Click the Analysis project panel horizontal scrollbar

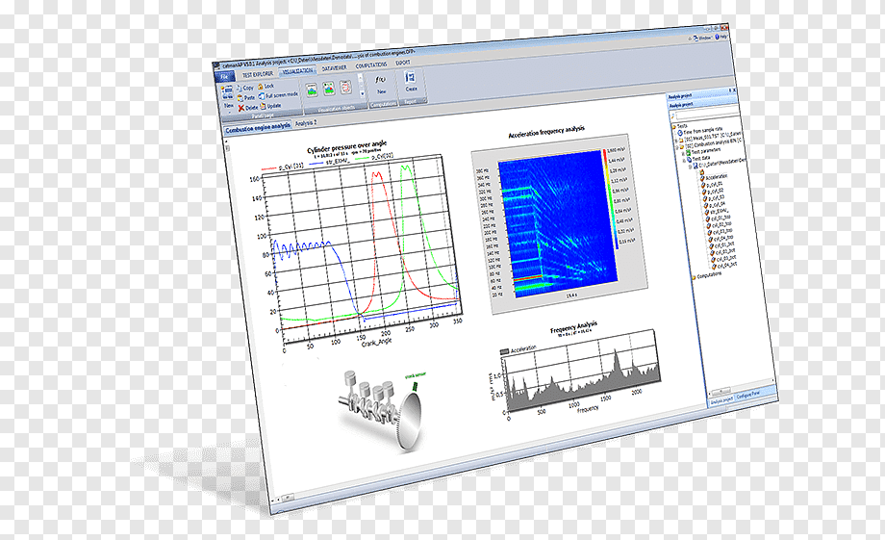721,391
